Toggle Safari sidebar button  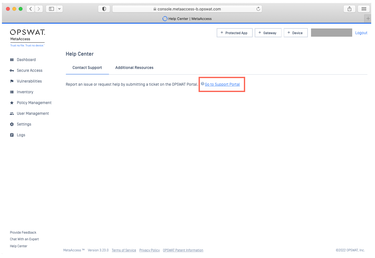(51, 9)
